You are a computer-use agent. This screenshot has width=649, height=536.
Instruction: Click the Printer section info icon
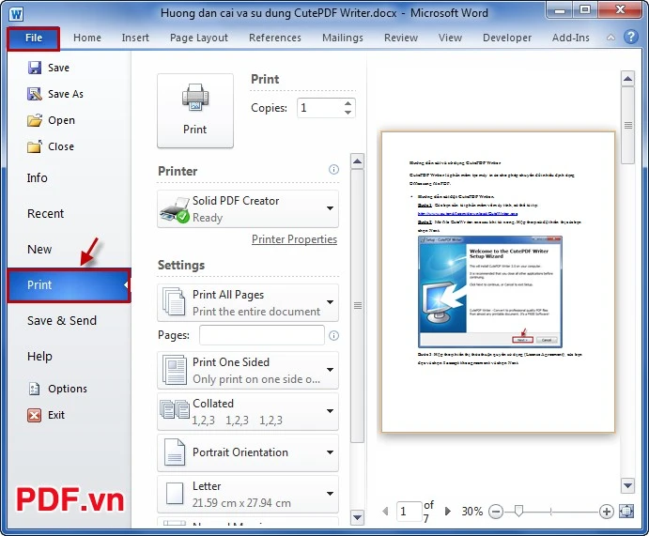[333, 169]
